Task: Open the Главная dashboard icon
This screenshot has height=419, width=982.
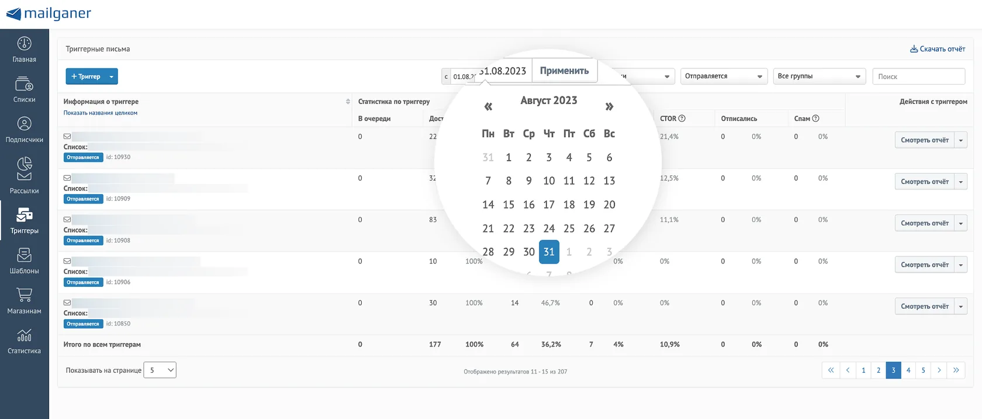Action: pyautogui.click(x=24, y=43)
